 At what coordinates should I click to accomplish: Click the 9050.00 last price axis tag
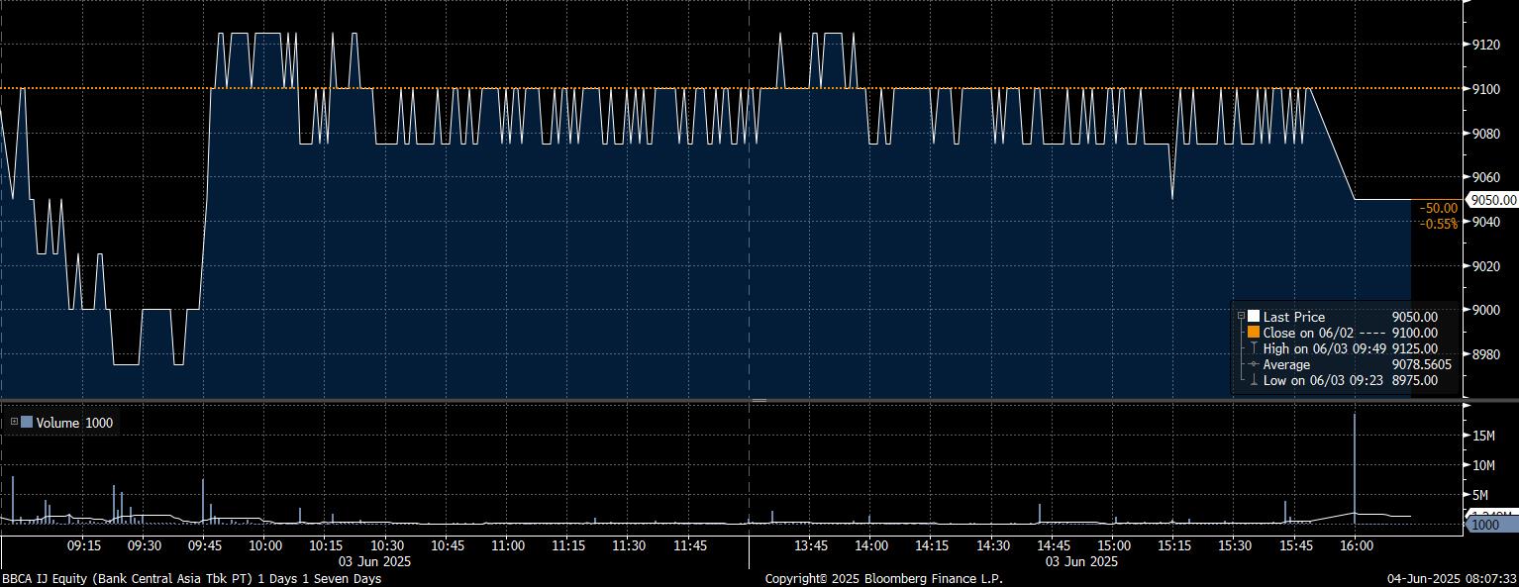(x=1492, y=199)
